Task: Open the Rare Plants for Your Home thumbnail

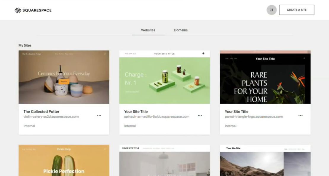Action: [265, 77]
